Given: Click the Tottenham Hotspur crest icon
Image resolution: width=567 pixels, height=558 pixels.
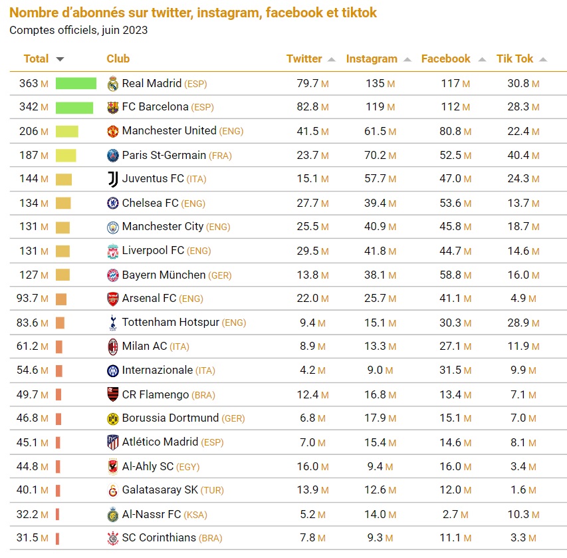Looking at the screenshot, I should (x=112, y=323).
